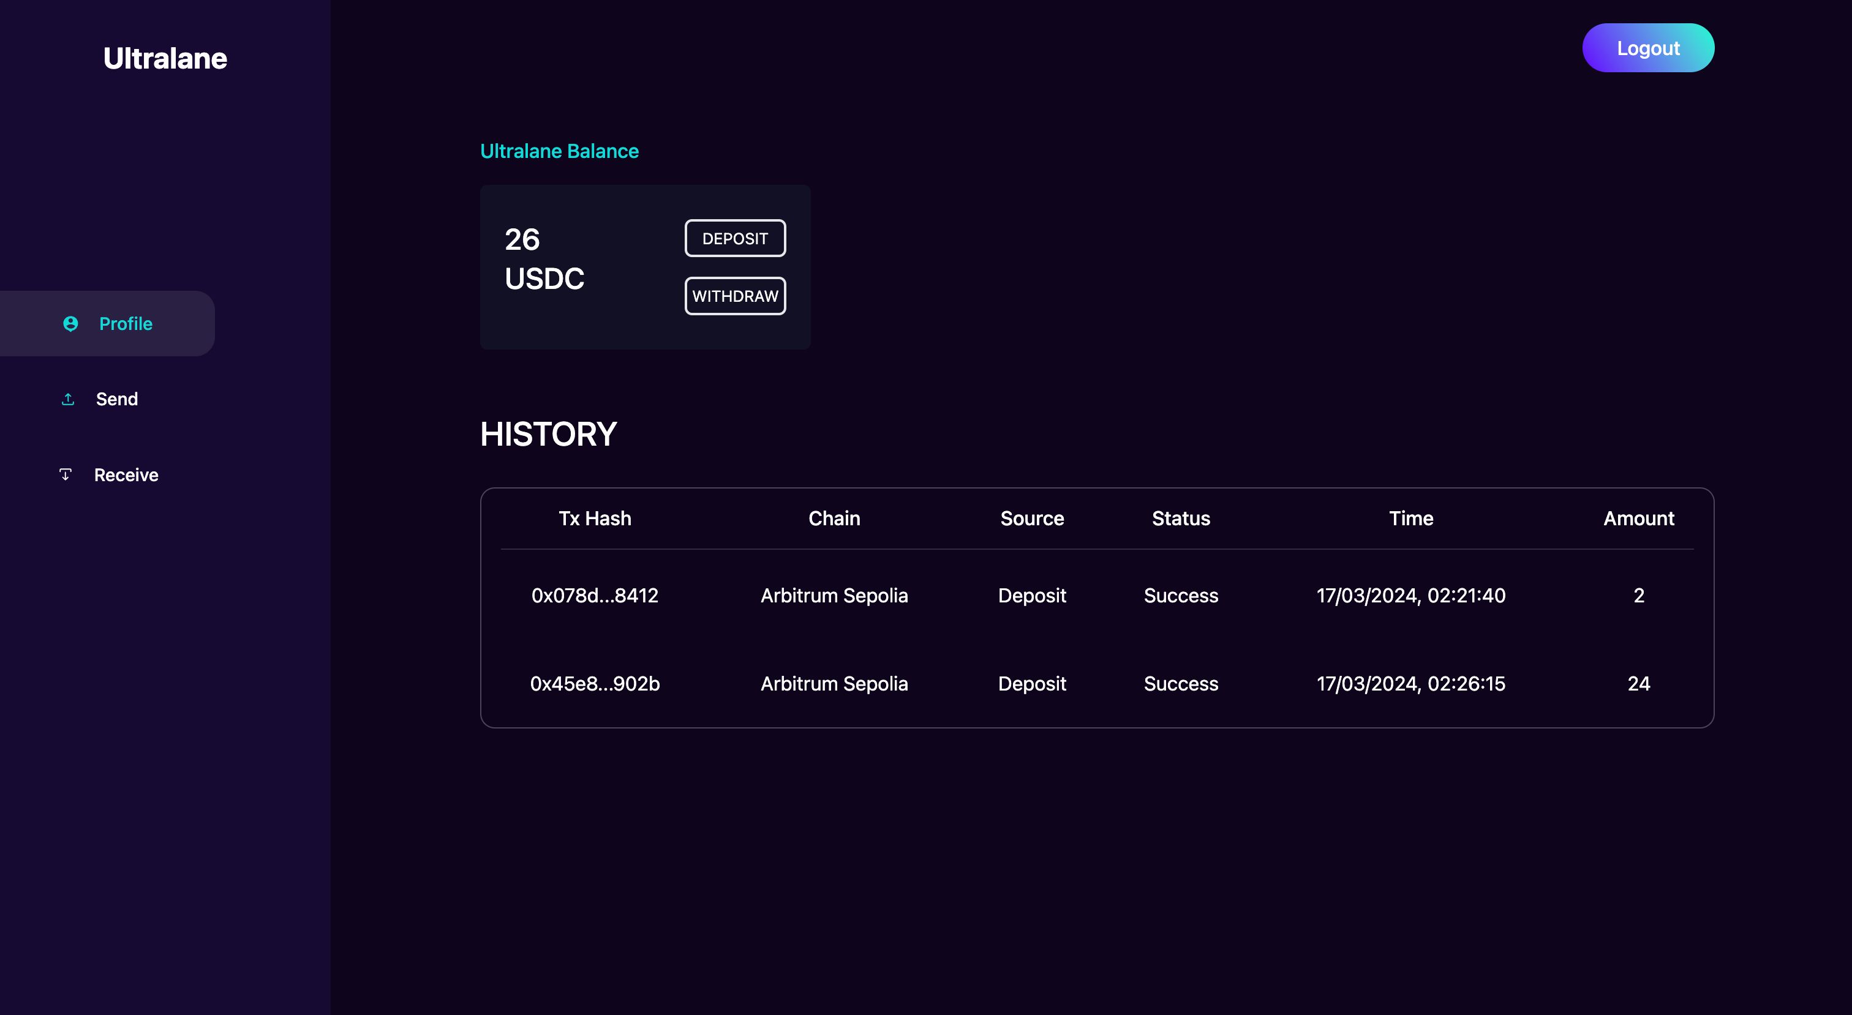Click the Send upload arrow icon
This screenshot has width=1852, height=1015.
(x=69, y=399)
